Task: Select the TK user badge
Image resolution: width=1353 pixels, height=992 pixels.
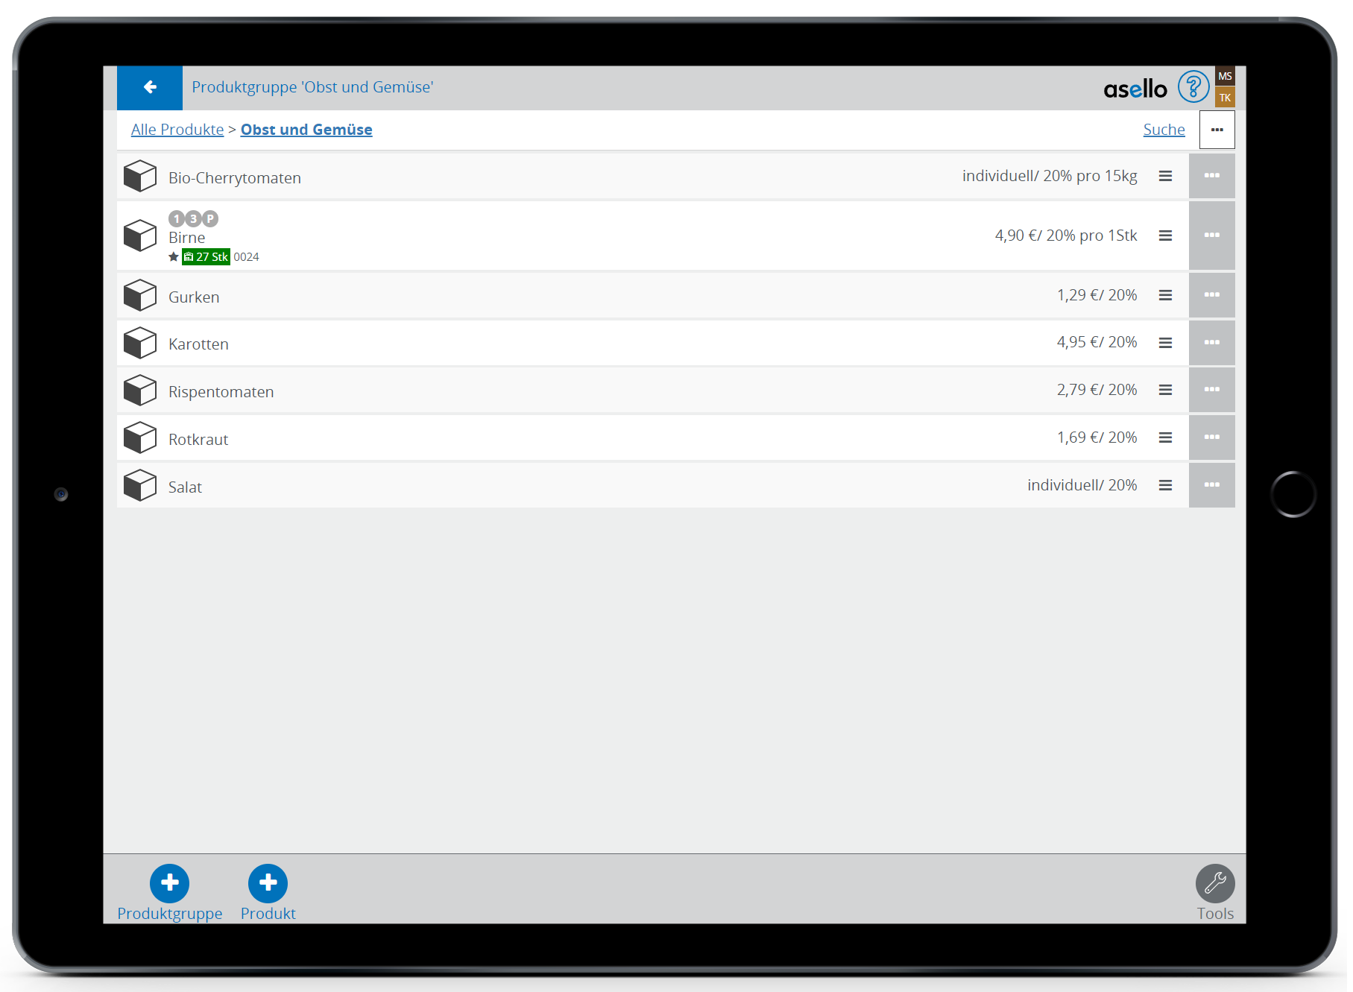Action: [1225, 98]
